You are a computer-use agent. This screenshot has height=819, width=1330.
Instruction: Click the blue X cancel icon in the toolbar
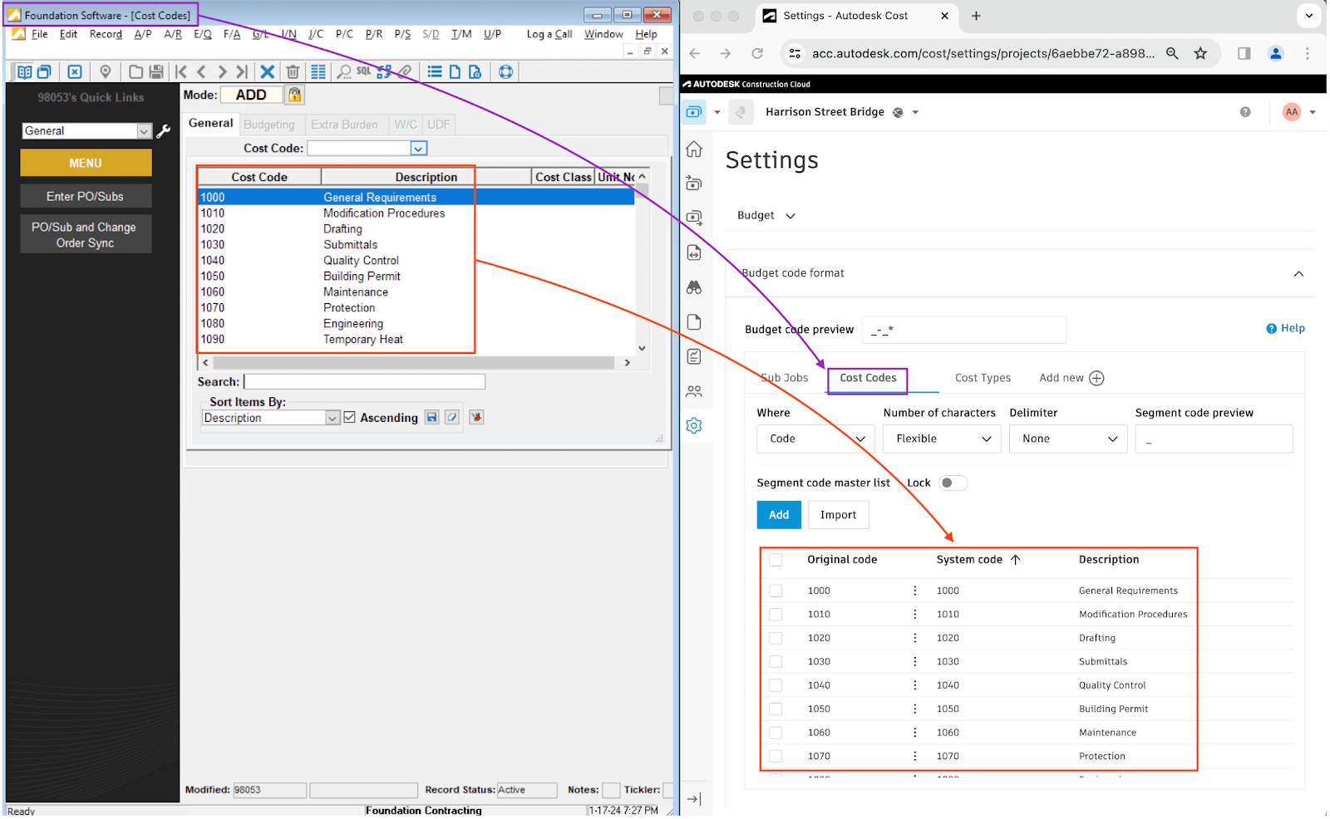(x=268, y=71)
